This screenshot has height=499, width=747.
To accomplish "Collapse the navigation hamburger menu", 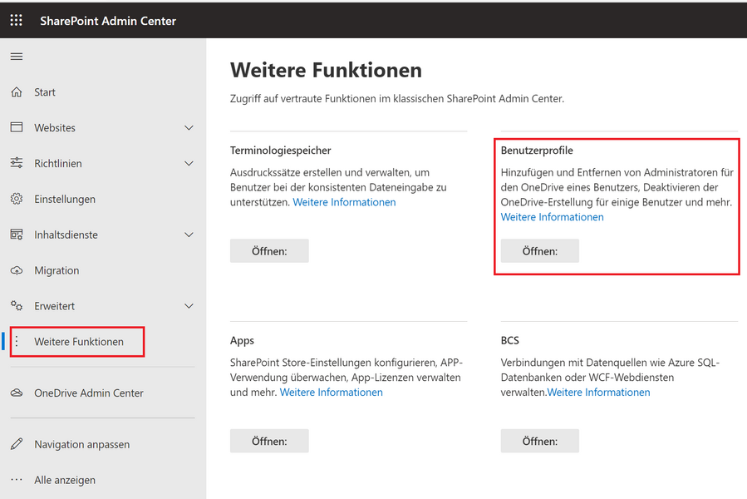I will pos(17,57).
